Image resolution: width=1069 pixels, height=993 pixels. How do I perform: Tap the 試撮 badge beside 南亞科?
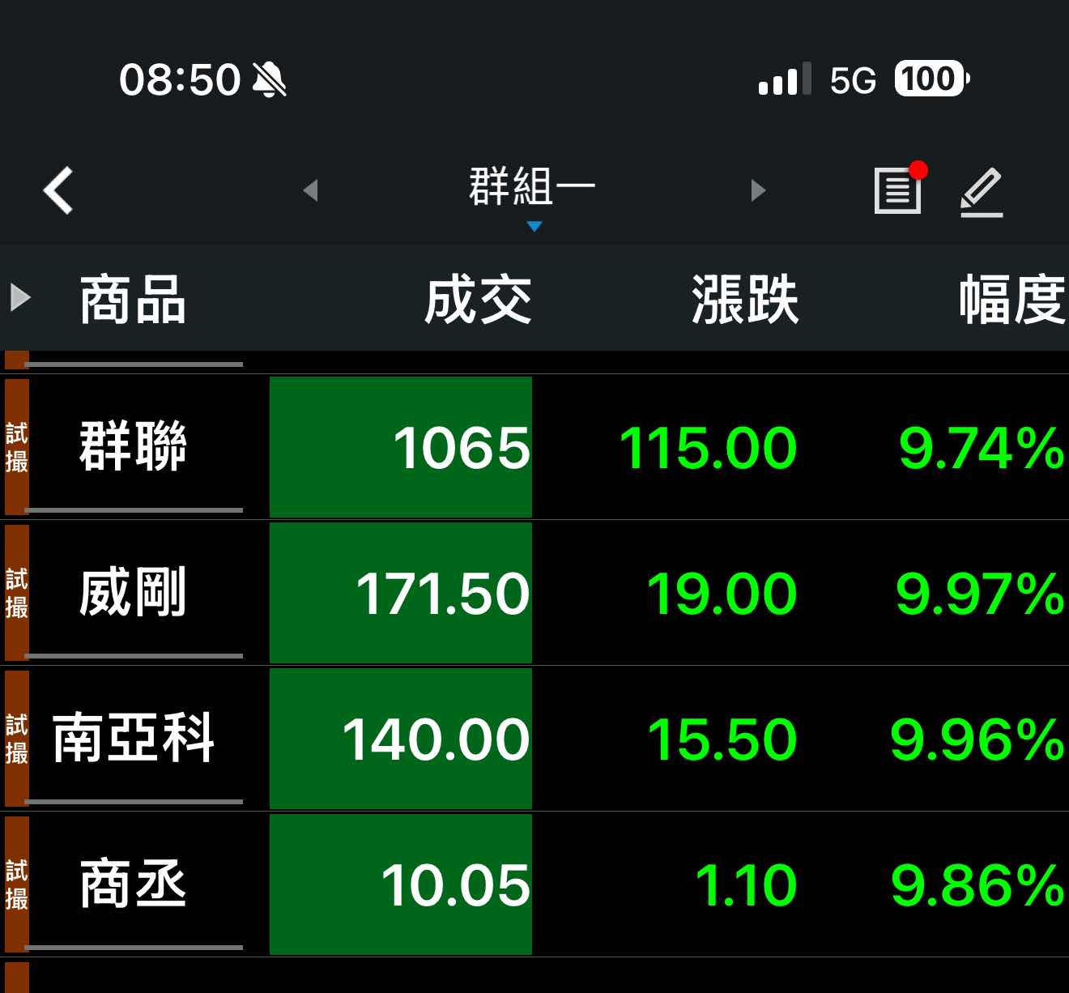(x=17, y=739)
